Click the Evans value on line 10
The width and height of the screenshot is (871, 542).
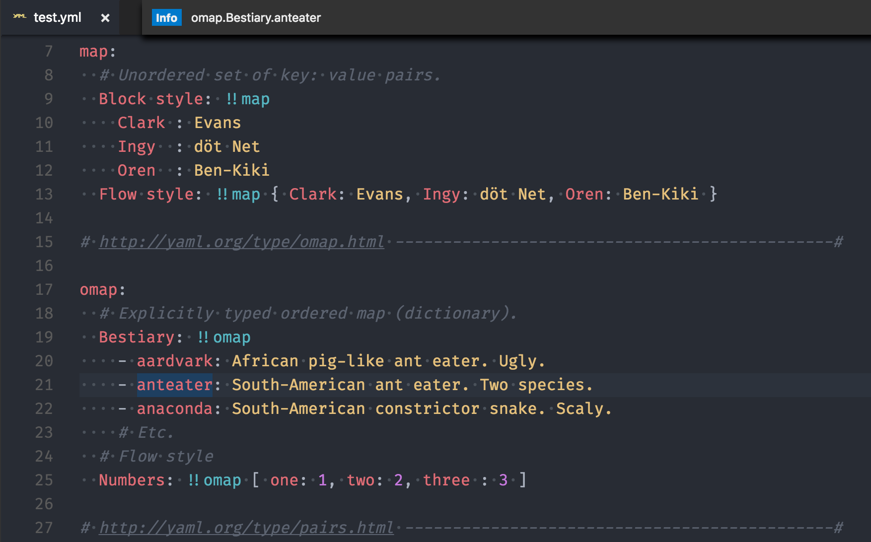pos(218,123)
